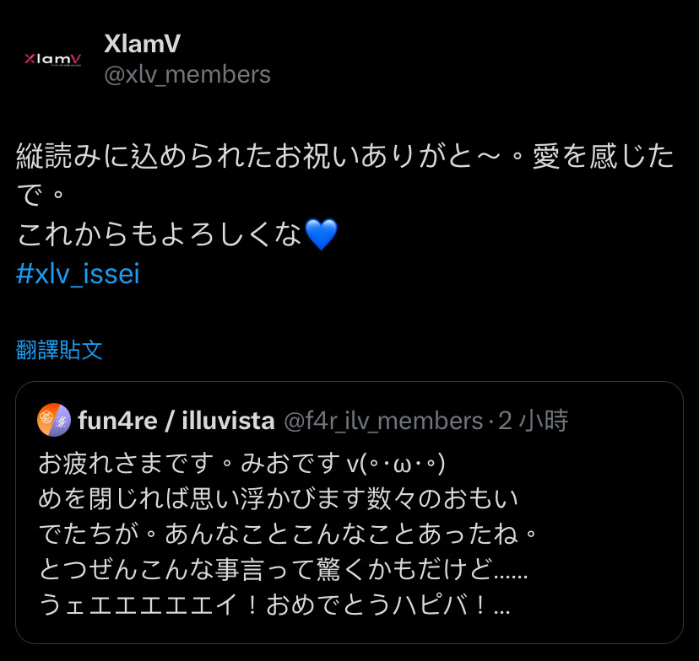Click the v(｡･ω･｡) kaomoji in the quote
Viewport: 699px width, 661px height.
click(x=396, y=464)
